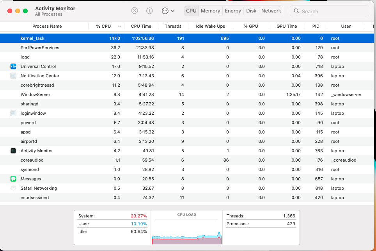Sort by GPU Time column header
The height and width of the screenshot is (251, 376).
(x=287, y=27)
